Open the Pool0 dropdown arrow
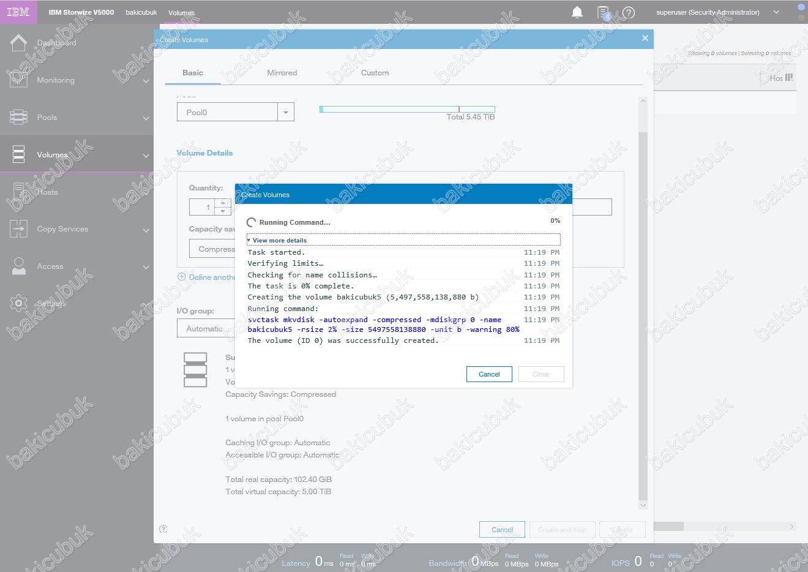808x572 pixels. point(286,112)
